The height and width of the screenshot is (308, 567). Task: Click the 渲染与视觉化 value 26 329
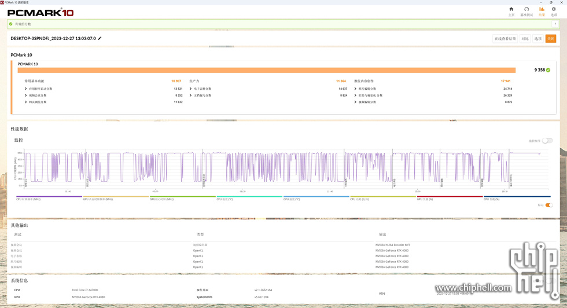tap(507, 95)
